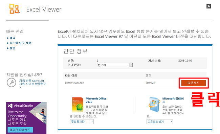The width and height of the screenshot is (220, 134).
Task: Click the Microsoft update box image
Action: pos(154,105)
